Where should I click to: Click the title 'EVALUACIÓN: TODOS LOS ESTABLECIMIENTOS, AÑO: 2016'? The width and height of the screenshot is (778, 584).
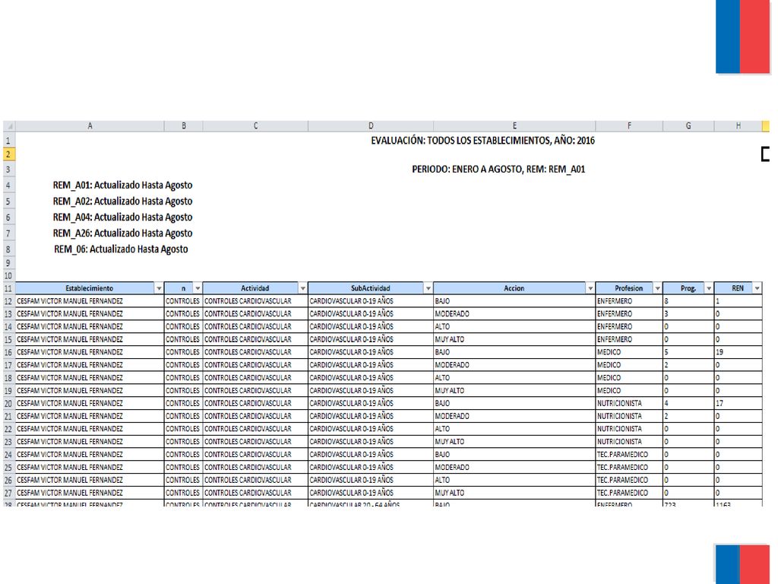click(482, 141)
